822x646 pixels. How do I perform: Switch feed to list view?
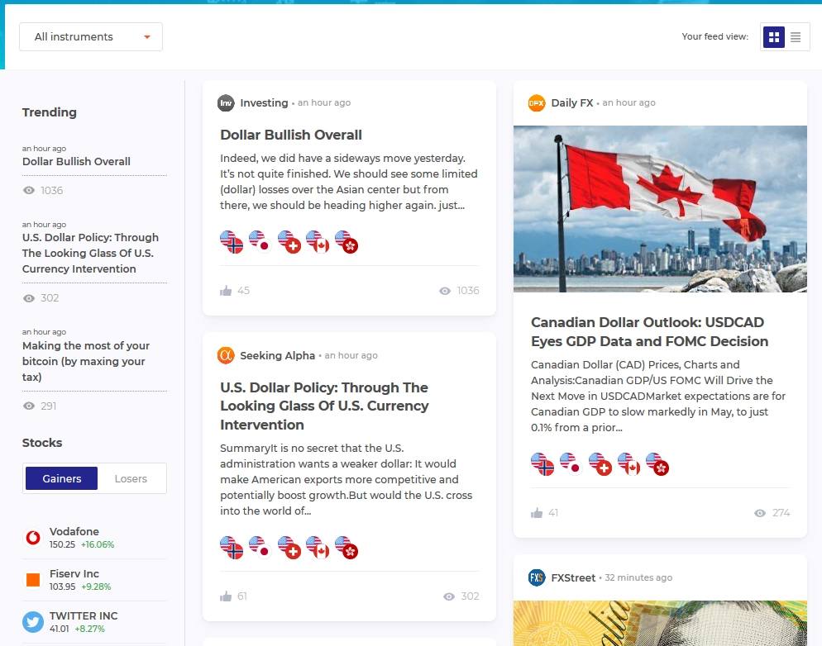click(796, 36)
